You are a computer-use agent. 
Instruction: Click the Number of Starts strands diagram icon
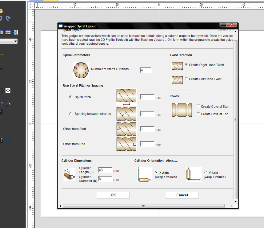pos(81,70)
